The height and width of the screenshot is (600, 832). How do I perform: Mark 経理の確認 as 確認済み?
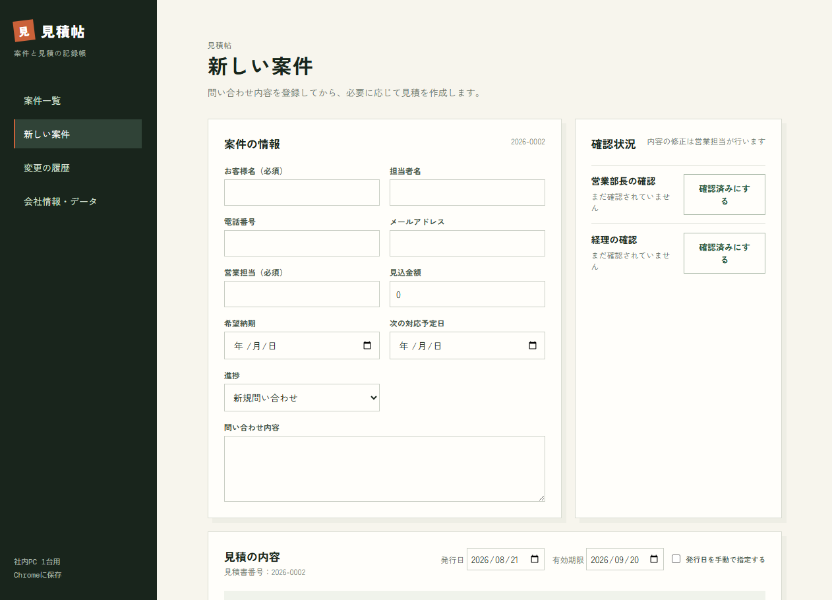point(724,253)
